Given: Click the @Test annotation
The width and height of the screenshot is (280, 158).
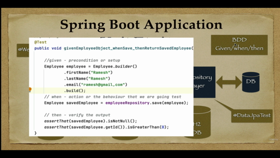Looking at the screenshot, I should (x=40, y=42).
